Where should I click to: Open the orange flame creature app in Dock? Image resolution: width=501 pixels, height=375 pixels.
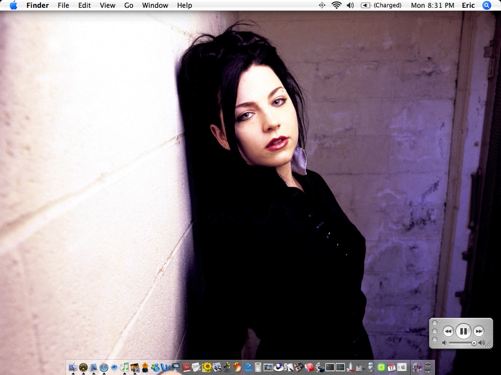237,367
